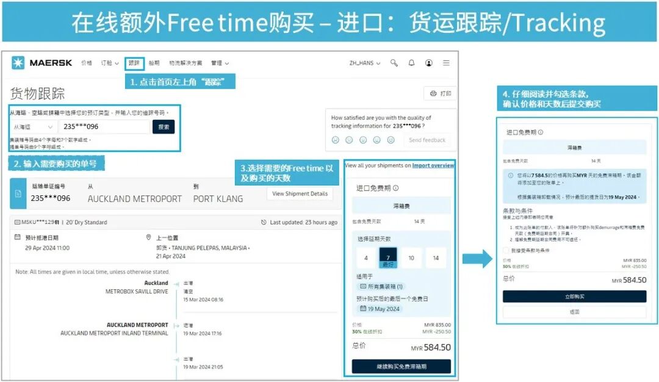Image resolution: width=659 pixels, height=382 pixels.
Task: Open the 船期 menu item
Action: [154, 63]
